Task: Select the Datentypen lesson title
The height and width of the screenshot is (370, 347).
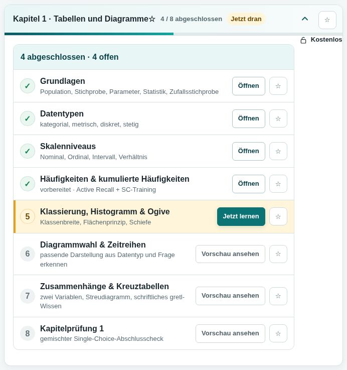Action: (62, 114)
